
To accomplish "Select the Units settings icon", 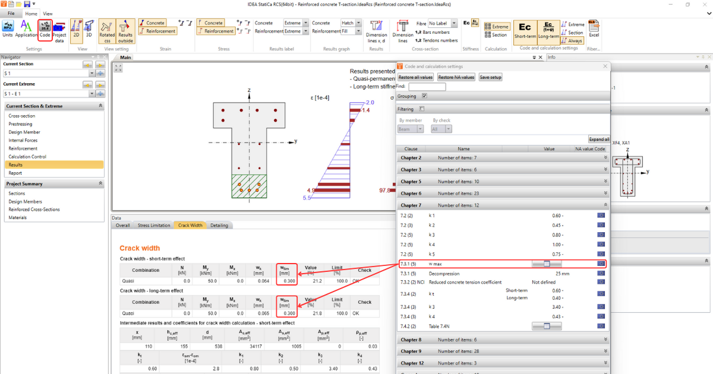I will (x=8, y=28).
